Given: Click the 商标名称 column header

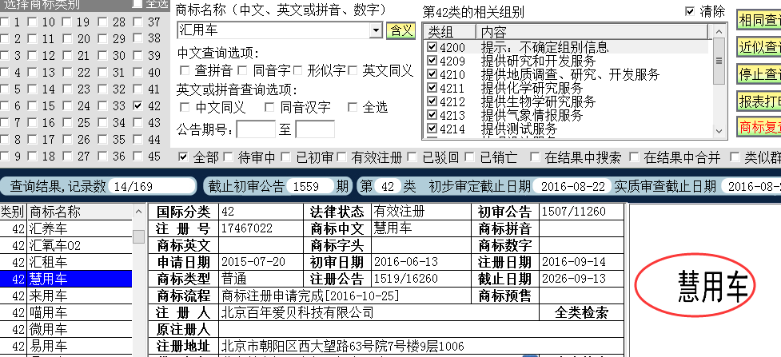Looking at the screenshot, I should click(79, 212).
